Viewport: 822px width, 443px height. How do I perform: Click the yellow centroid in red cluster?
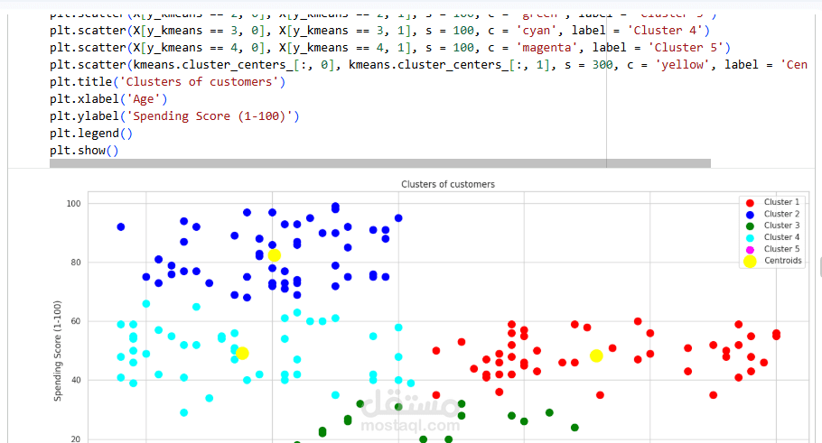tap(596, 356)
